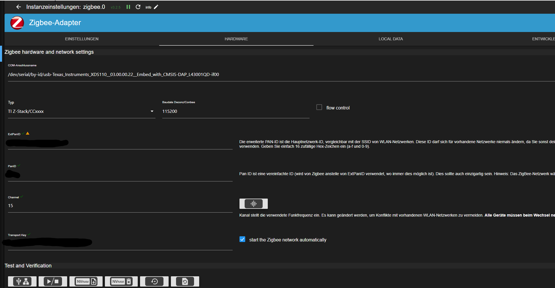Edit the log level with the pencil icon

(156, 7)
